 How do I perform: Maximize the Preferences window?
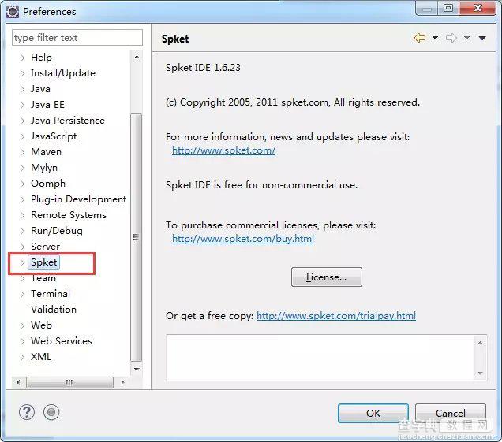(x=448, y=8)
